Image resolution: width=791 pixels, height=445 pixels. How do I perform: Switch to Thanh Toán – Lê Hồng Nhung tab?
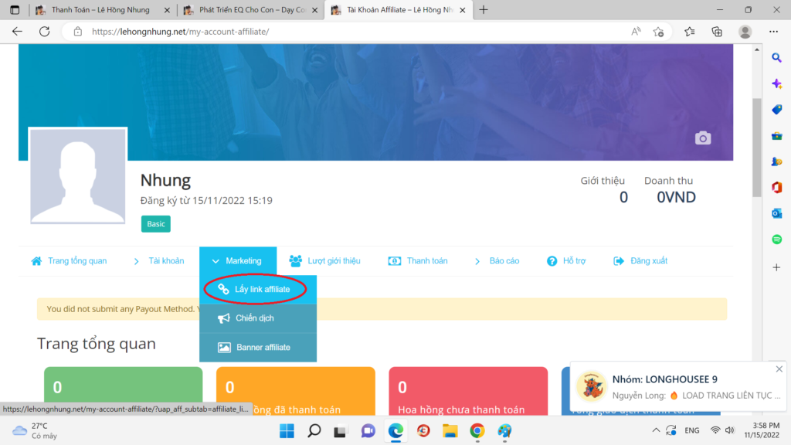point(100,9)
